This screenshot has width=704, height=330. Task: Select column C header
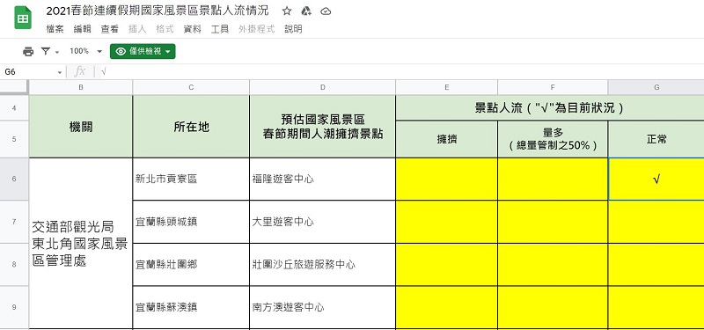pyautogui.click(x=191, y=87)
